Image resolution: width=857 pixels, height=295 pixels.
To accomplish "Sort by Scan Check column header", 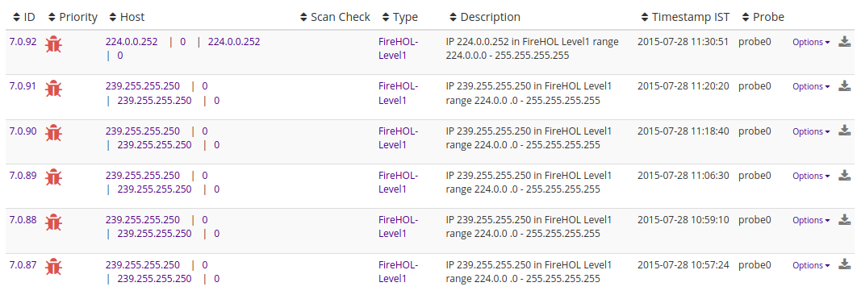I will pyautogui.click(x=335, y=17).
